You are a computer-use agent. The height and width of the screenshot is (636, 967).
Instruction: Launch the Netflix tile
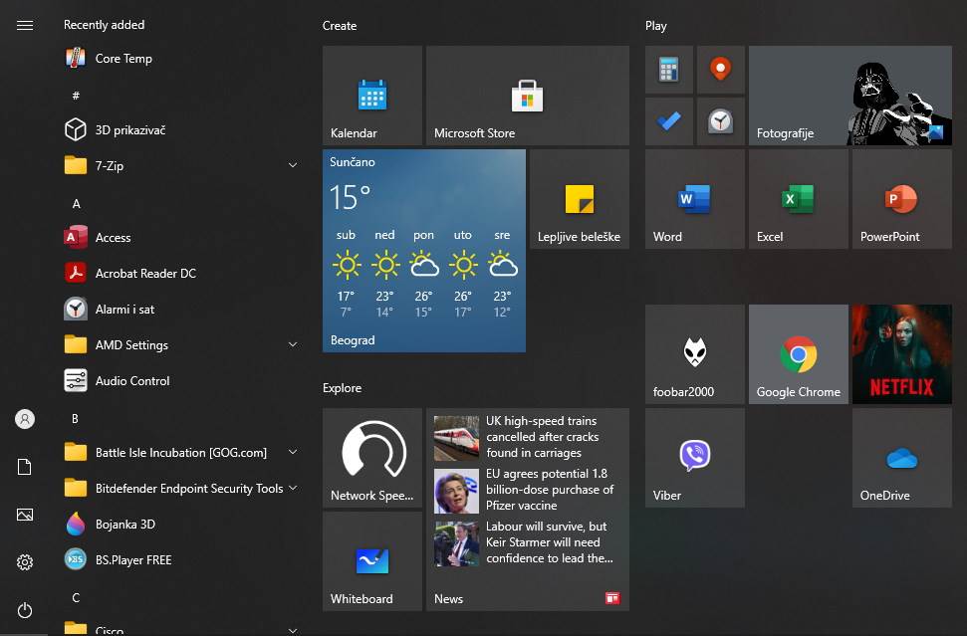(900, 353)
